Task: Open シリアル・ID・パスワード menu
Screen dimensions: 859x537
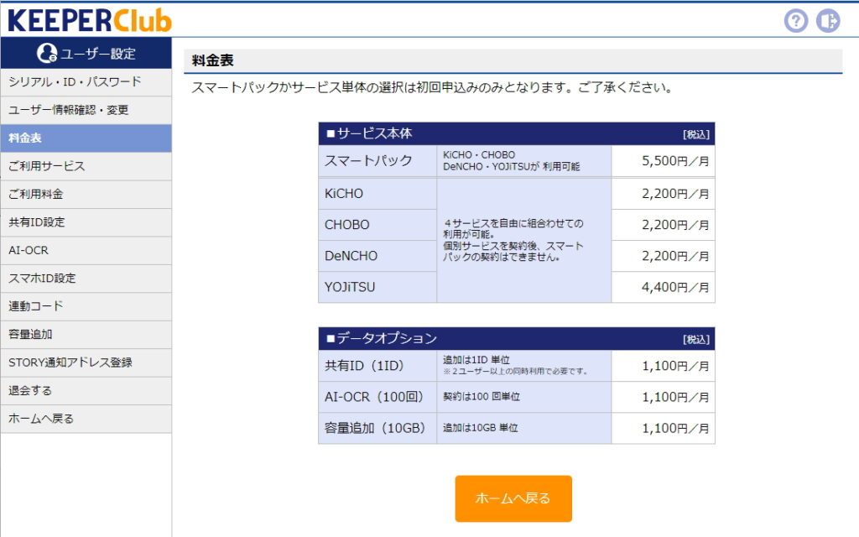Action: (86, 82)
